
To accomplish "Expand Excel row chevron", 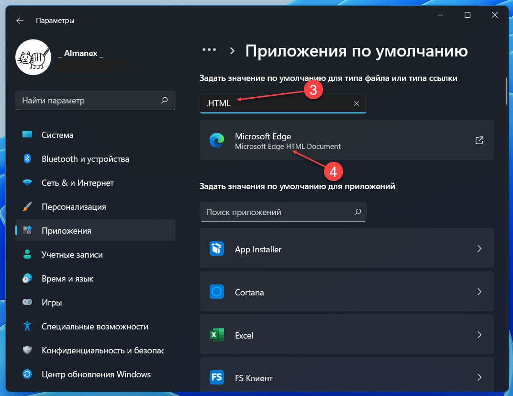I will coord(480,335).
